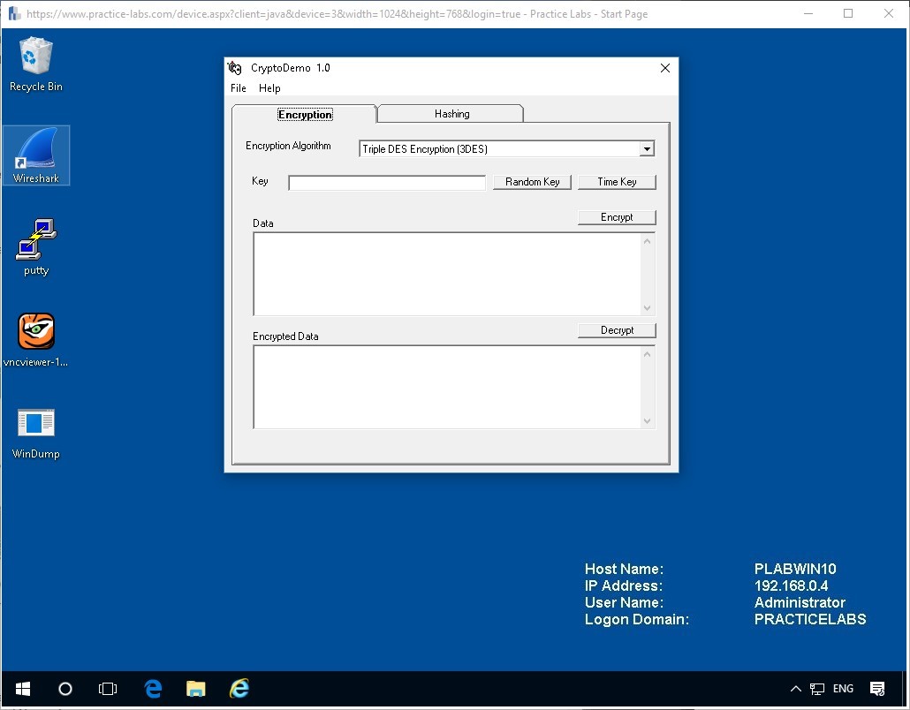Open the Recycle Bin

[x=36, y=62]
